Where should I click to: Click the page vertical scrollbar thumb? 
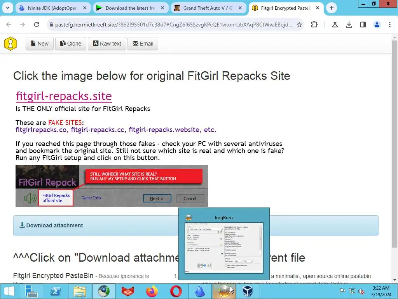(395, 144)
